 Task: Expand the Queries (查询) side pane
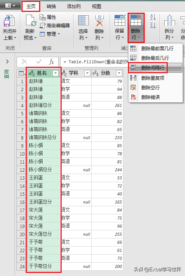pyautogui.click(x=7, y=62)
